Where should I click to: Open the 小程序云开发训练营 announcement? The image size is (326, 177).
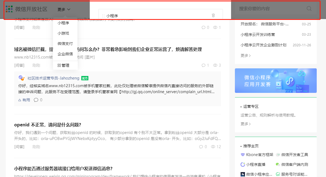point(258,35)
